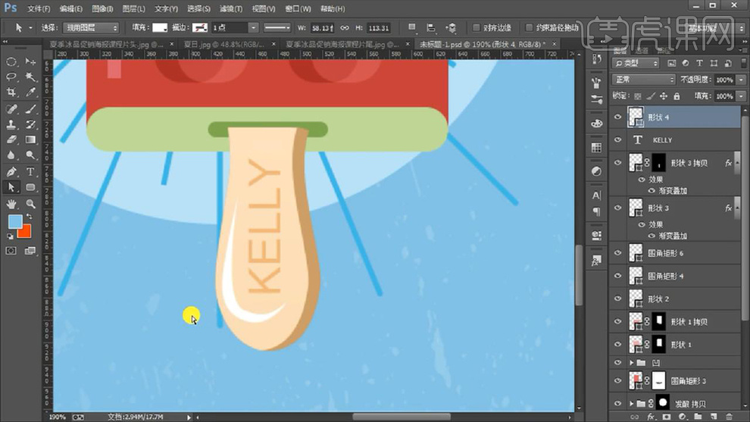Open the blend mode 正常 dropdown

click(x=643, y=80)
